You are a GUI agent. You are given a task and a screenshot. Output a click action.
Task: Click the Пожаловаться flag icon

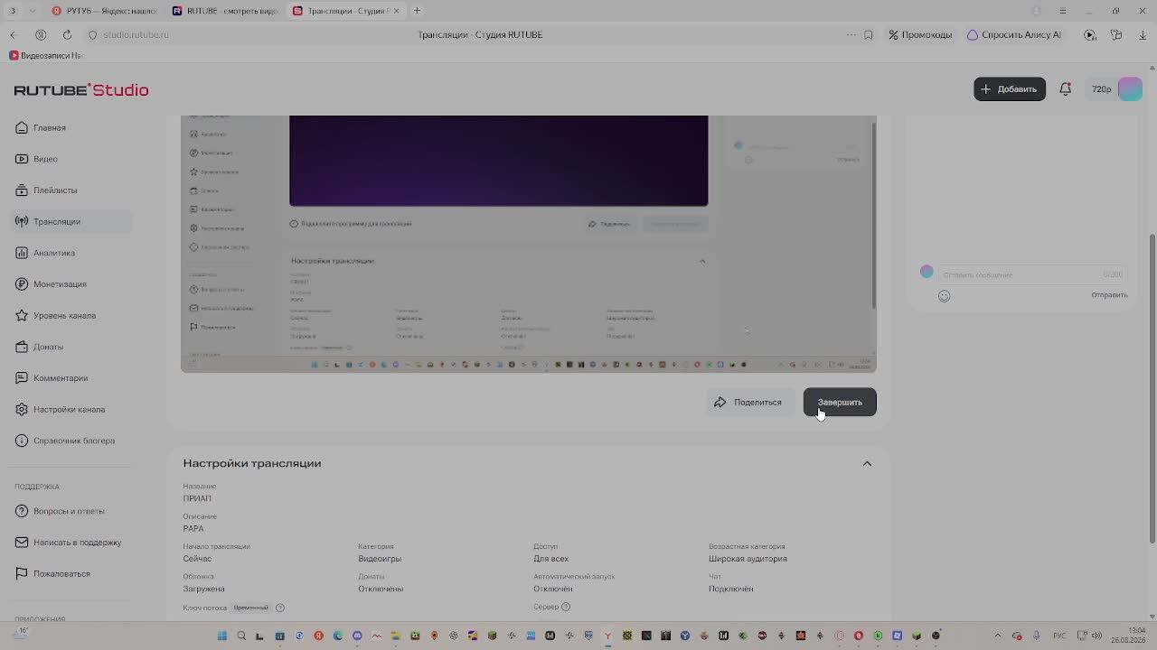pos(23,573)
